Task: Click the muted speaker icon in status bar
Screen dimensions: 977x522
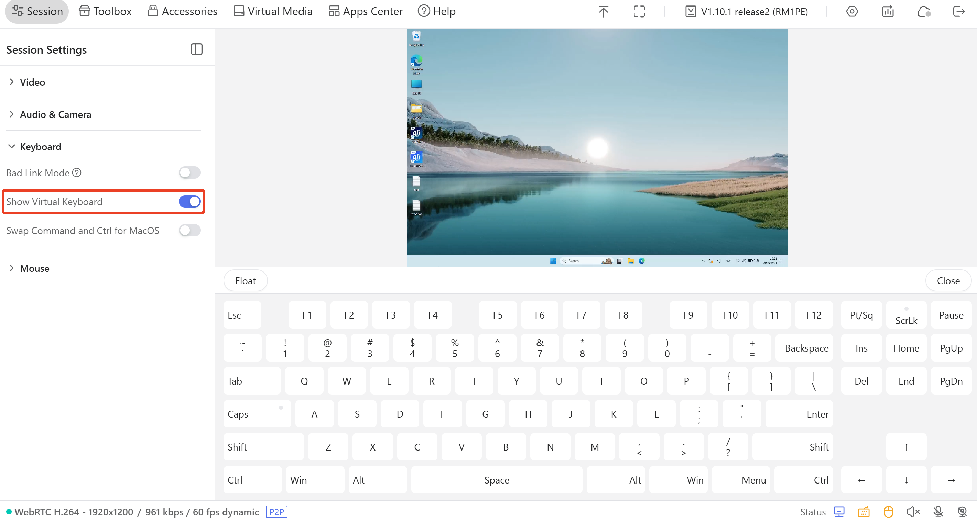Action: pyautogui.click(x=913, y=512)
